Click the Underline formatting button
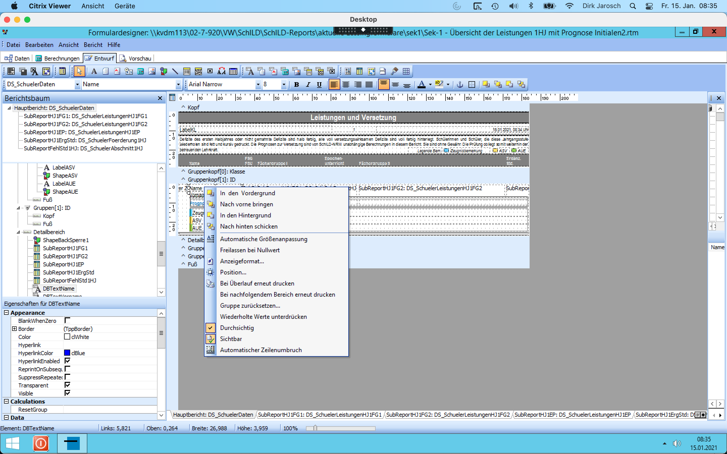Image resolution: width=727 pixels, height=454 pixels. [x=319, y=84]
